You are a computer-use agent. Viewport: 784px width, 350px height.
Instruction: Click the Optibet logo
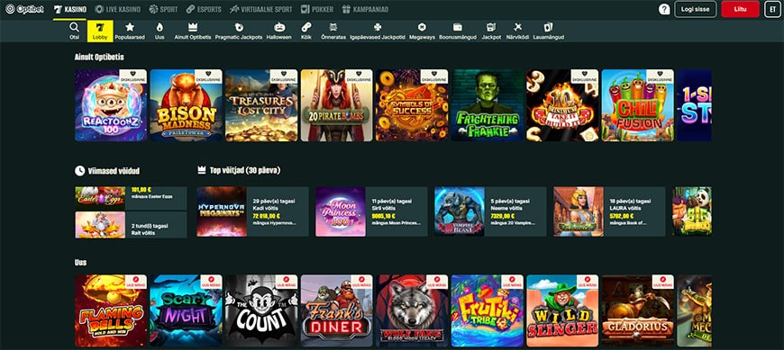pos(24,9)
